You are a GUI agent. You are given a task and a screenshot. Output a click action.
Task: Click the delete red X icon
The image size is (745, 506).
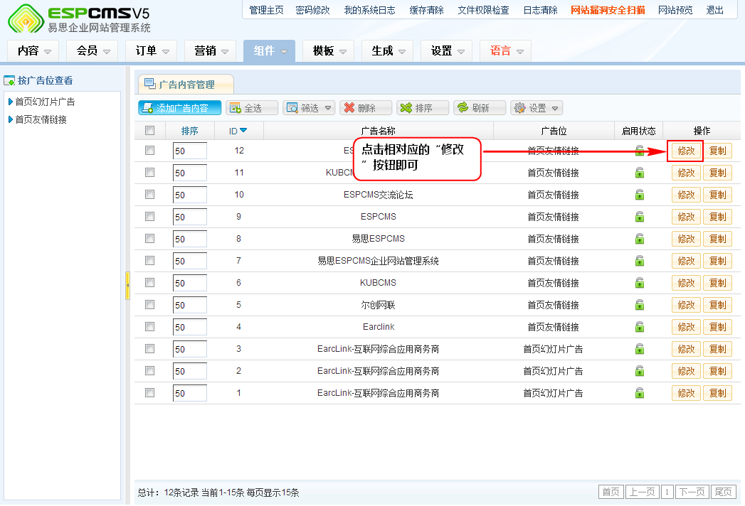349,108
